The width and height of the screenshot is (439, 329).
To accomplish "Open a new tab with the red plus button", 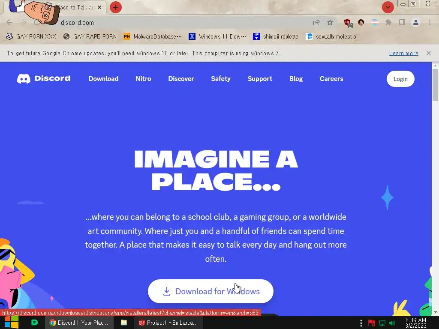I will point(116,7).
